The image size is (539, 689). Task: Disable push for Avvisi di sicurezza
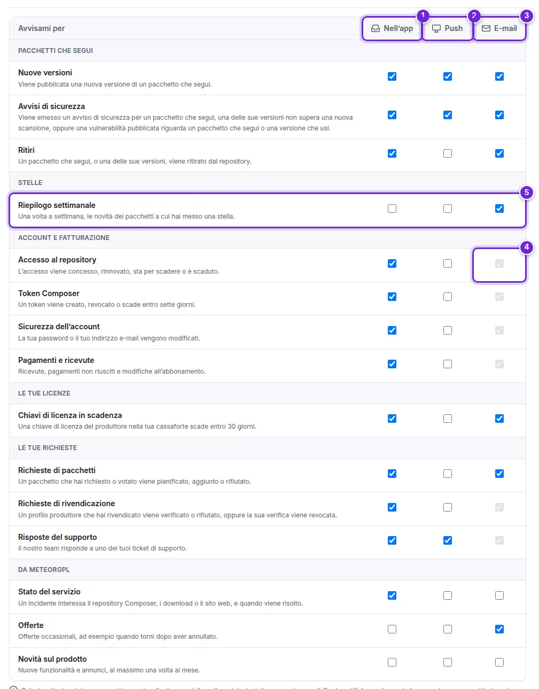448,115
